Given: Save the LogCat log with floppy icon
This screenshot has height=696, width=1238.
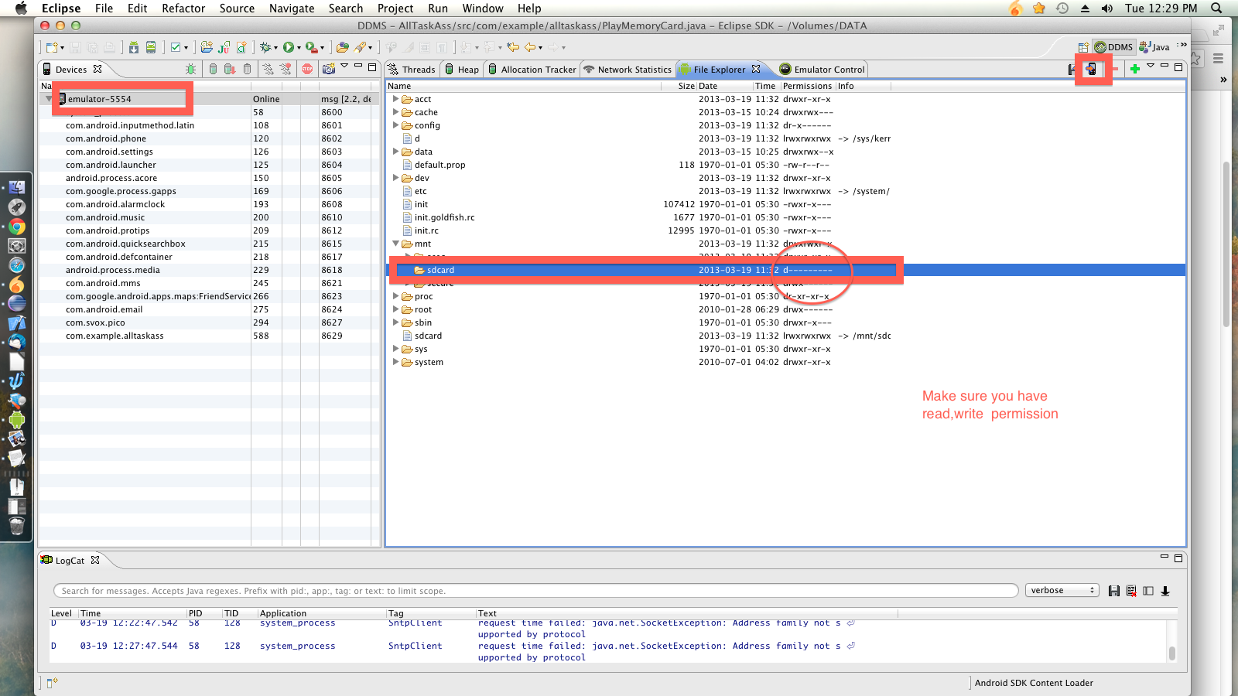Looking at the screenshot, I should pos(1114,591).
